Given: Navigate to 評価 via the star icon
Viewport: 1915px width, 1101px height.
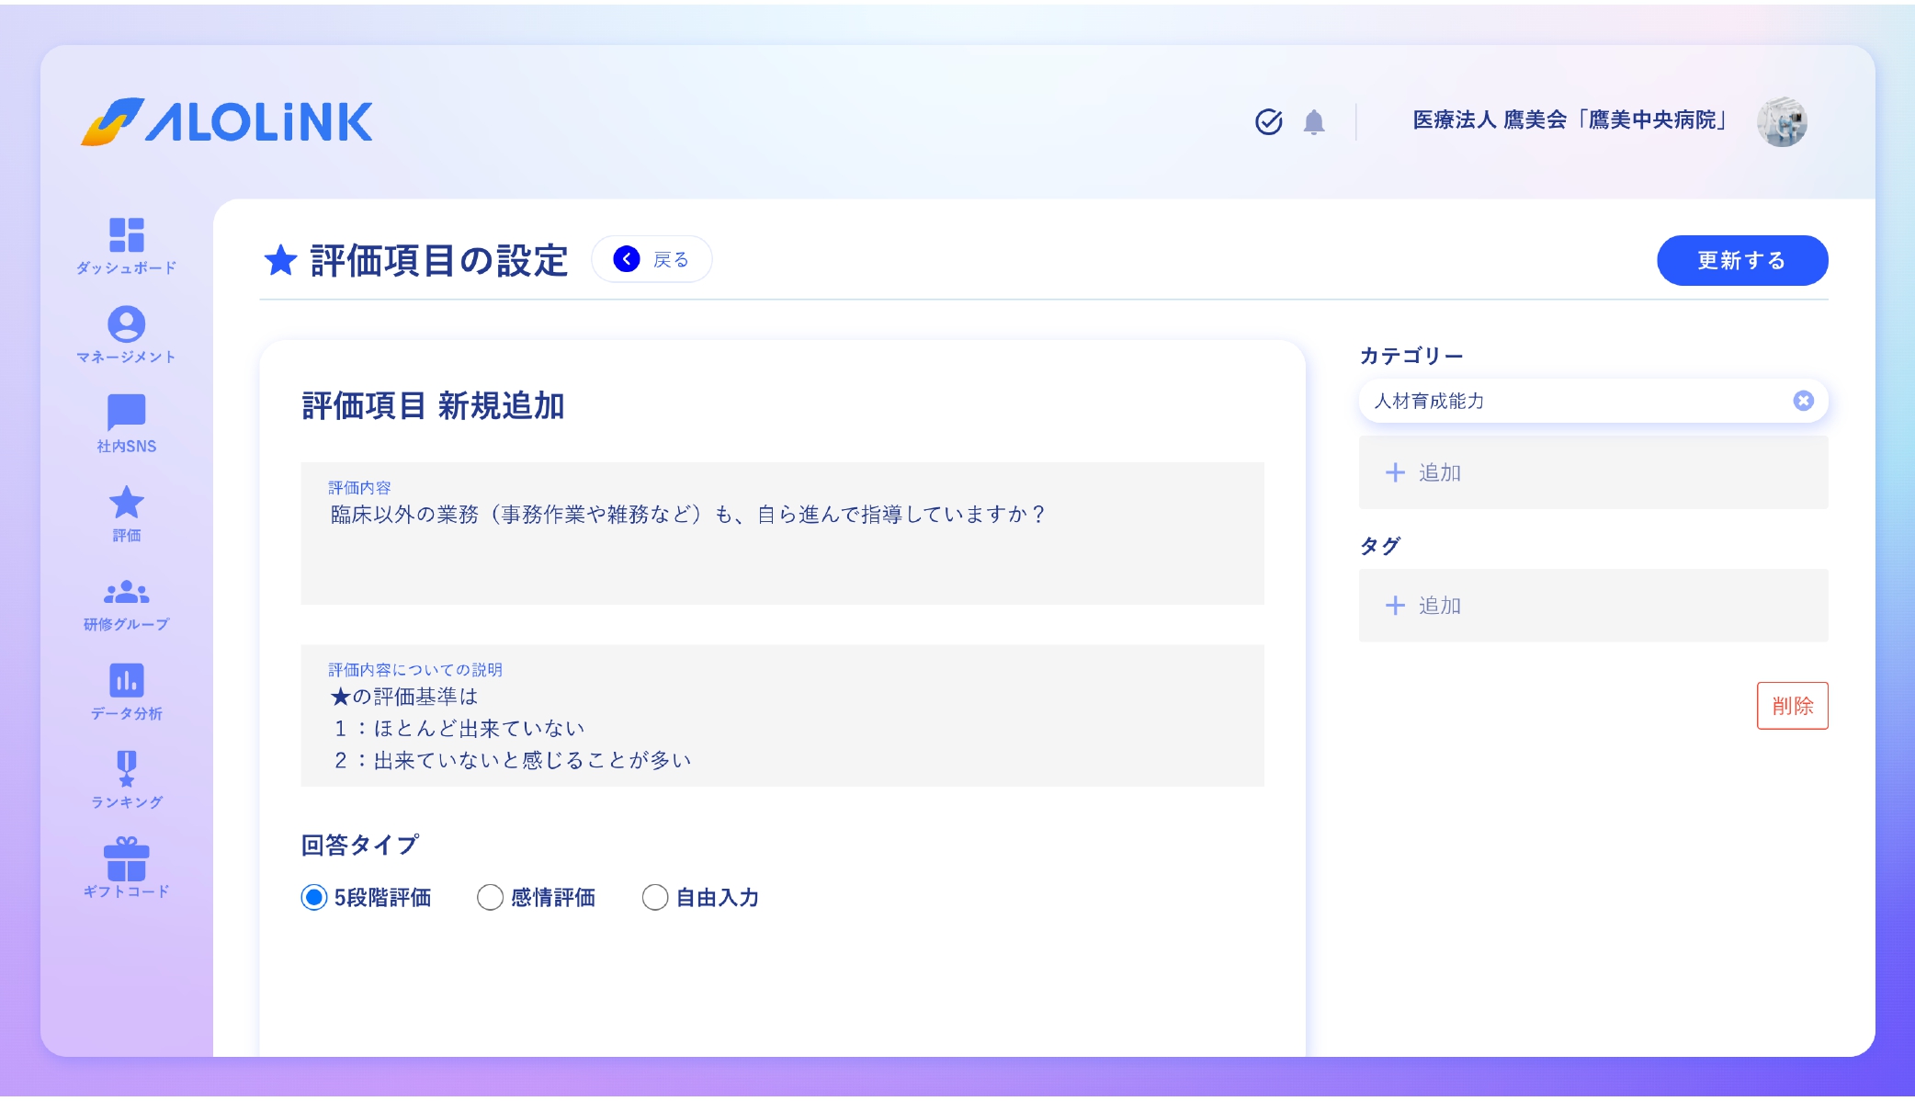Looking at the screenshot, I should (x=125, y=509).
